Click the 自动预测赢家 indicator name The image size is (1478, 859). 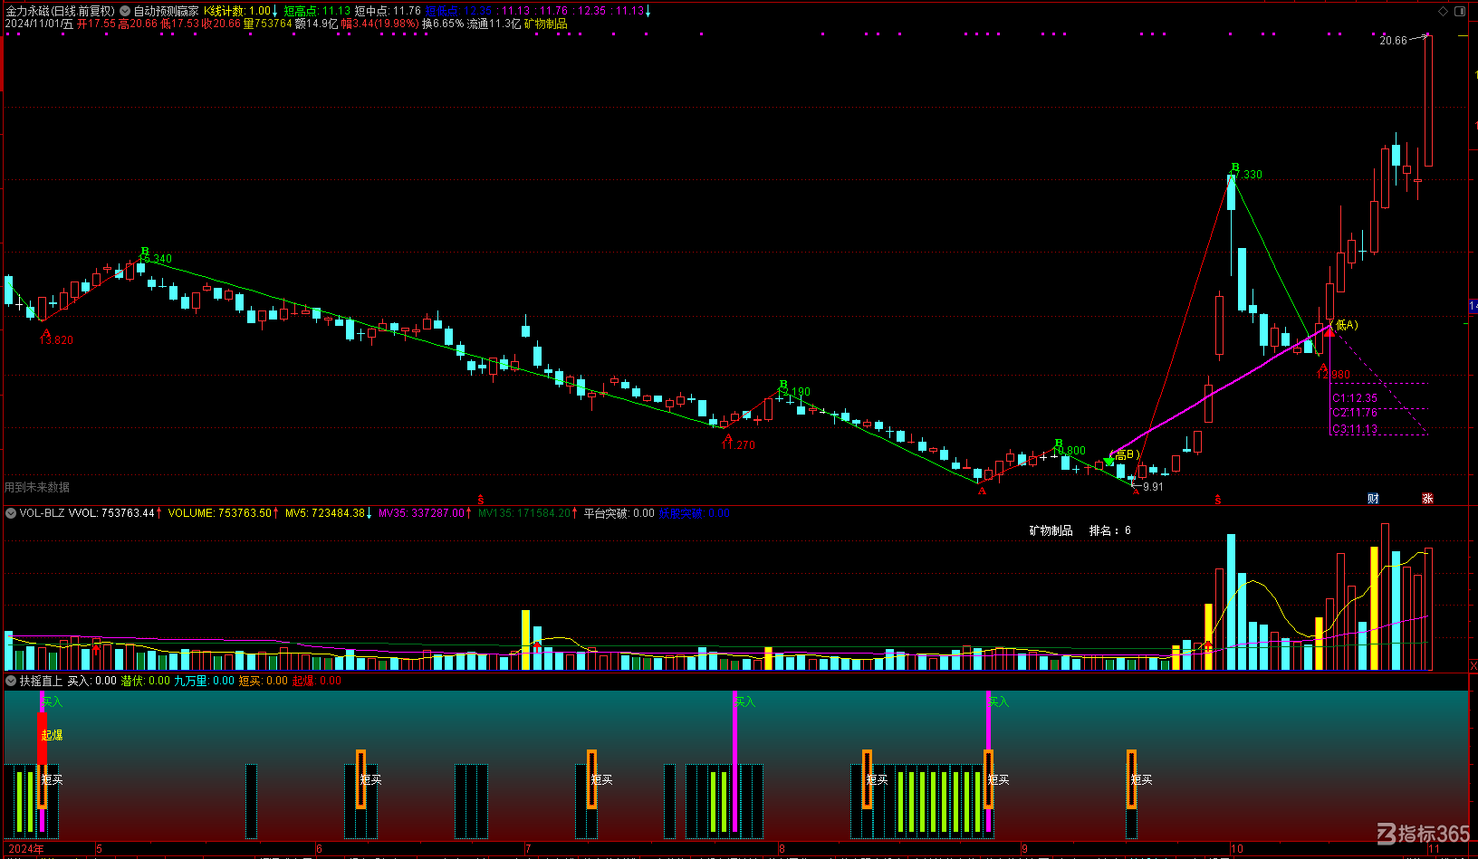pyautogui.click(x=166, y=11)
